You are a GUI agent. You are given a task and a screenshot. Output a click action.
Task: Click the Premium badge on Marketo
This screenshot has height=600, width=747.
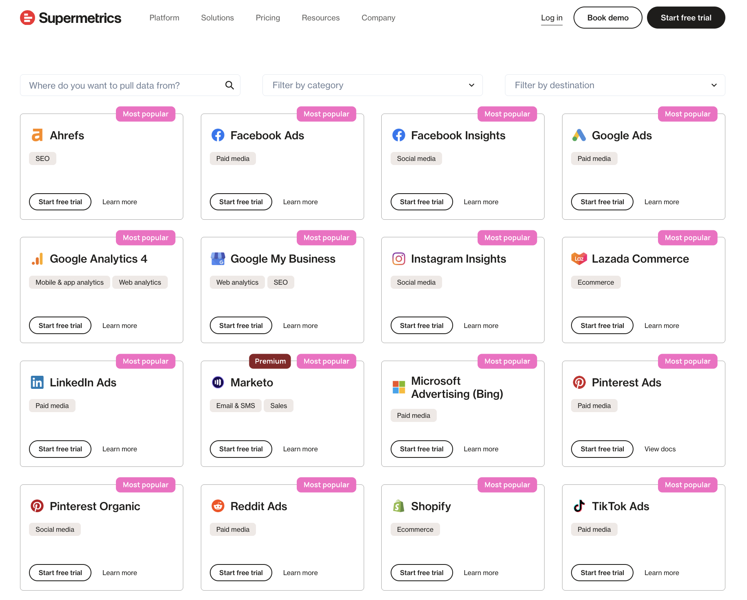tap(270, 361)
